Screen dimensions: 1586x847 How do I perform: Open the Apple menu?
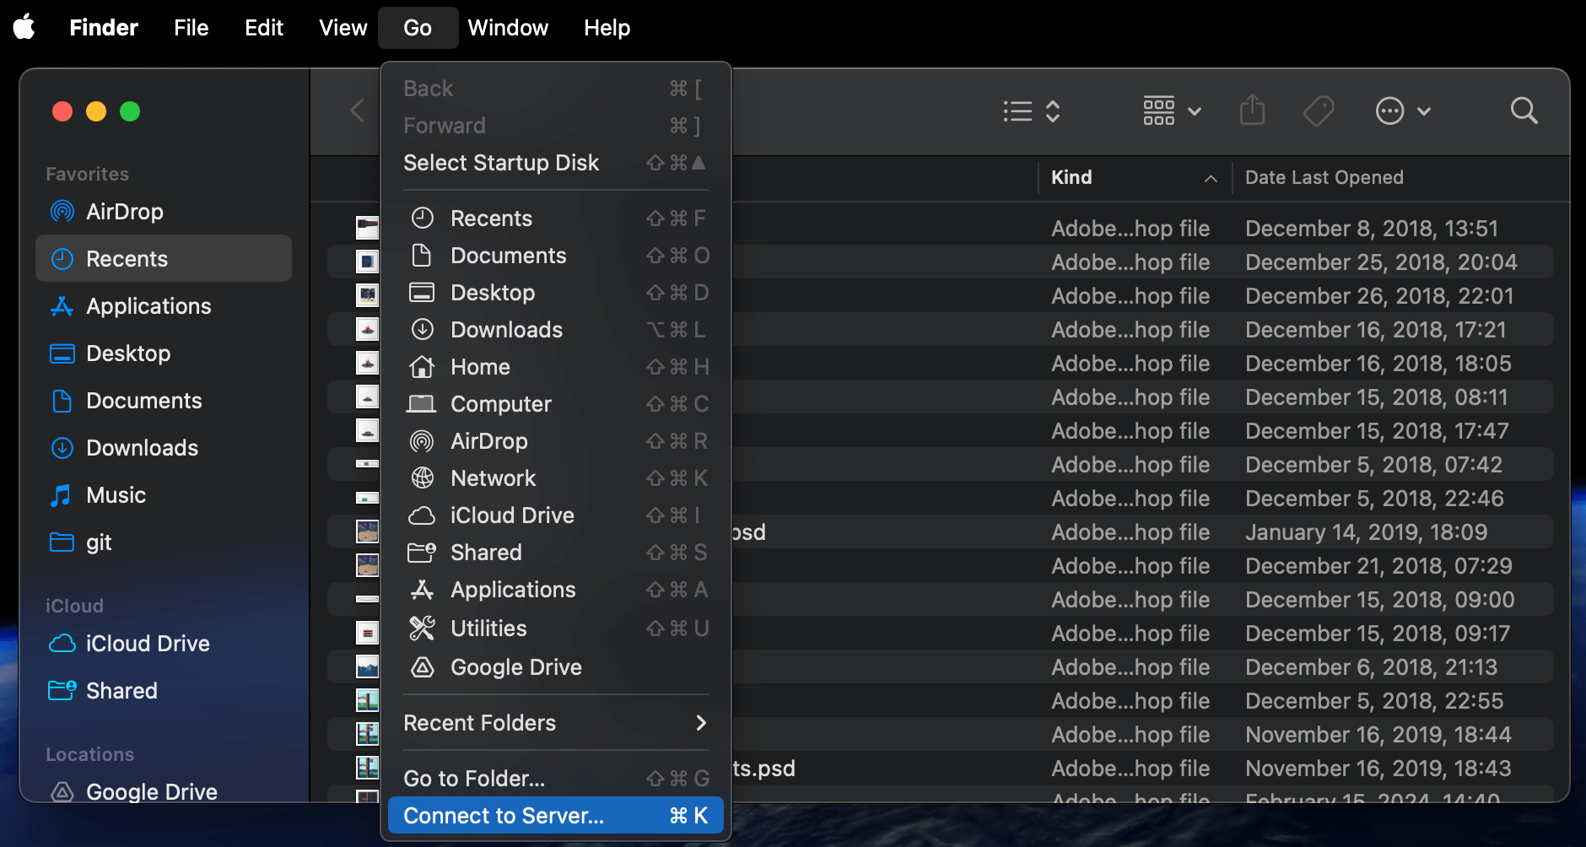[24, 27]
